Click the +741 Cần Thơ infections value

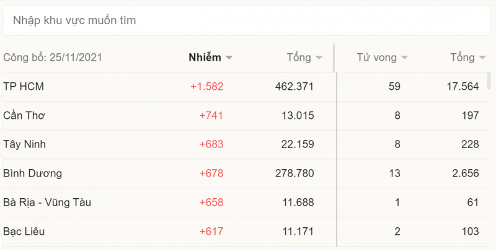coord(211,115)
